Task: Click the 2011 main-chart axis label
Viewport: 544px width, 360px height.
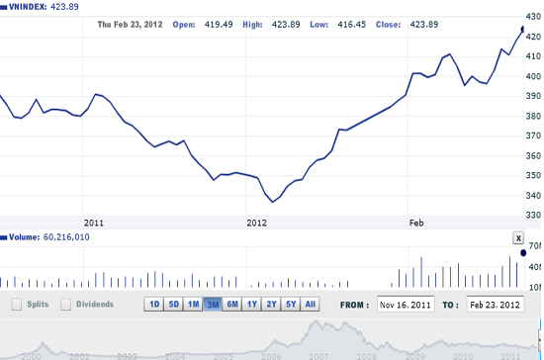Action: click(94, 223)
